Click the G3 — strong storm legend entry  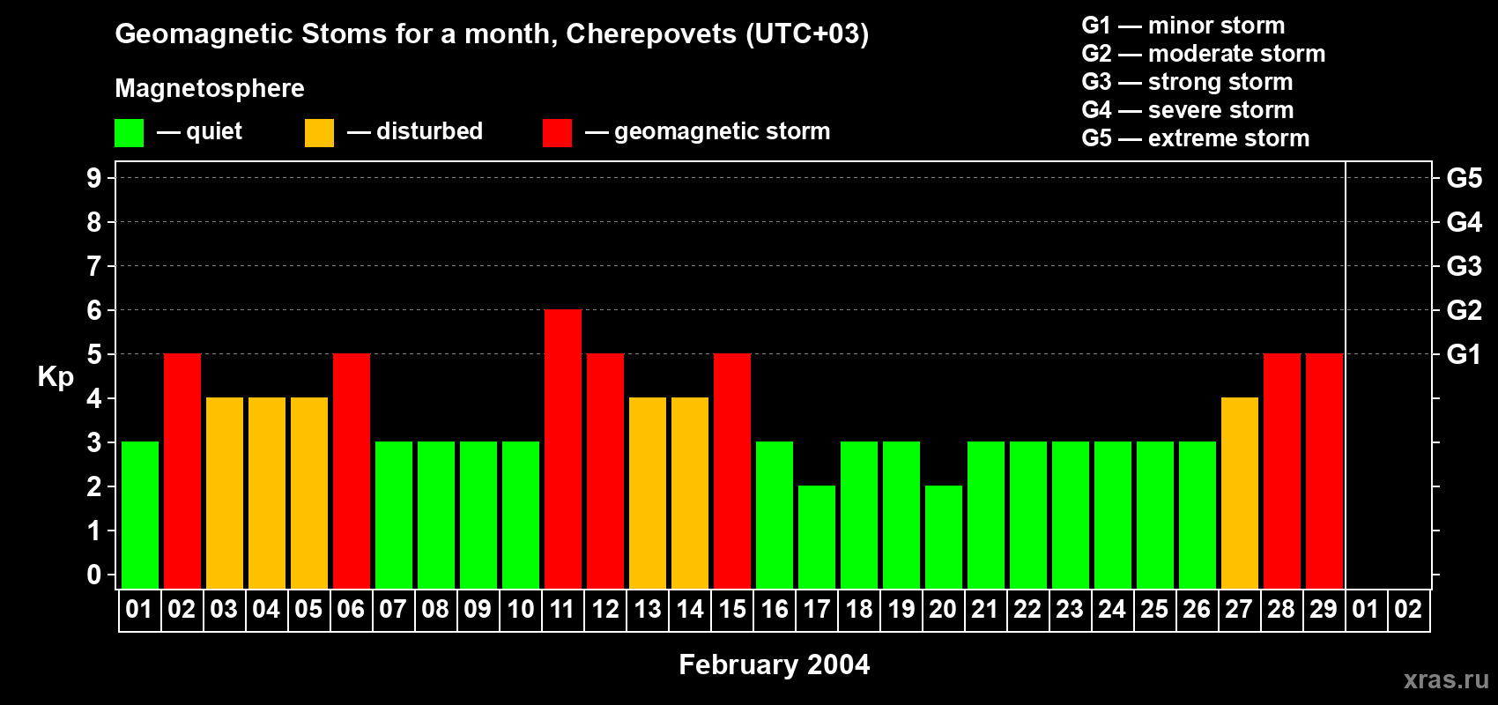tap(1187, 82)
